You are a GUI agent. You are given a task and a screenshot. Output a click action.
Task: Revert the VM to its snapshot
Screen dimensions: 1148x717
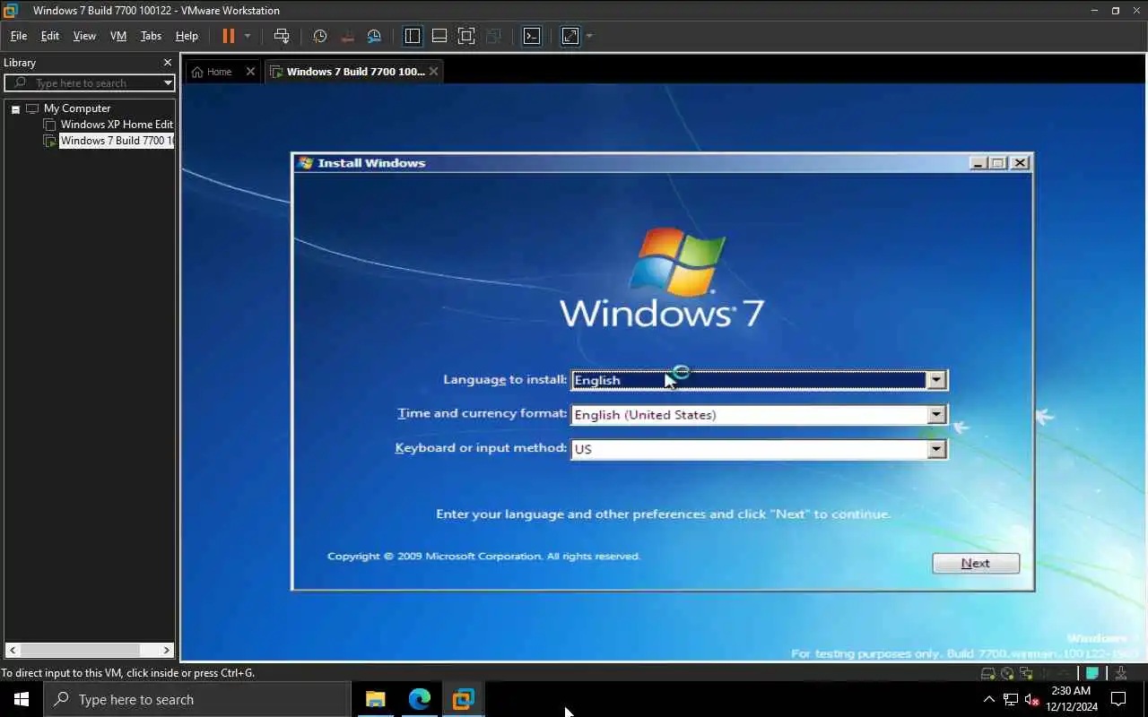(347, 36)
